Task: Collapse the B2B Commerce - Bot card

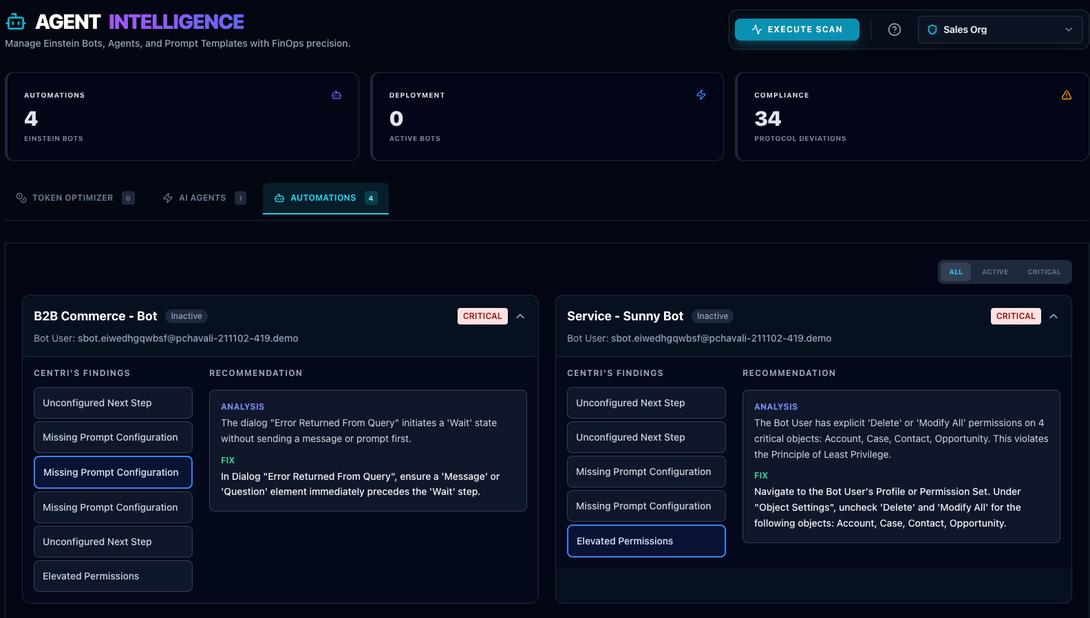Action: (520, 316)
